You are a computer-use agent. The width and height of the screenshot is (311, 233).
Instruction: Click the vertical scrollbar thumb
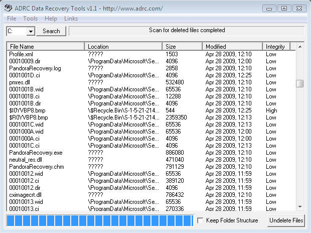coord(300,83)
